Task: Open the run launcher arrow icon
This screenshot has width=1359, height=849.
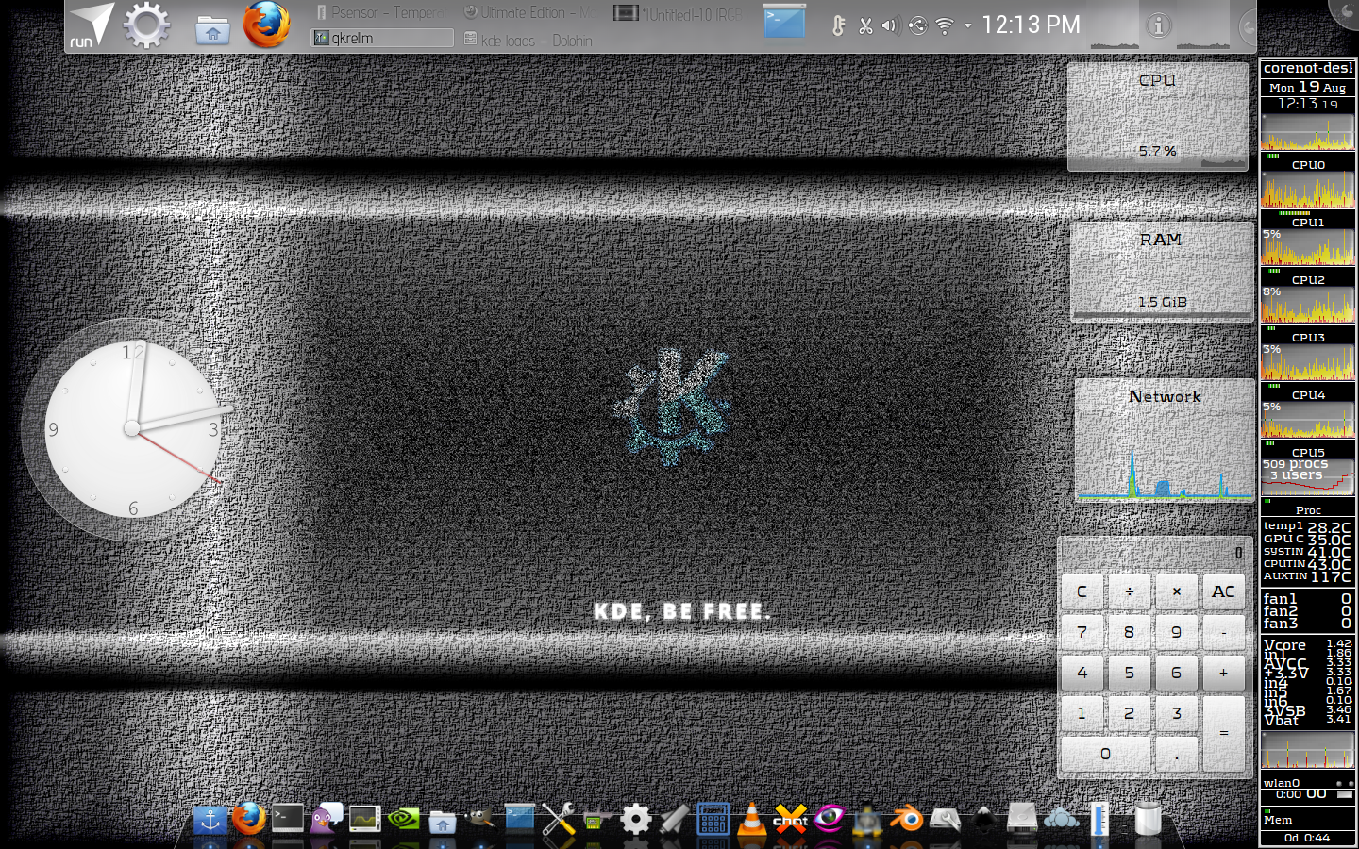Action: pos(92,25)
